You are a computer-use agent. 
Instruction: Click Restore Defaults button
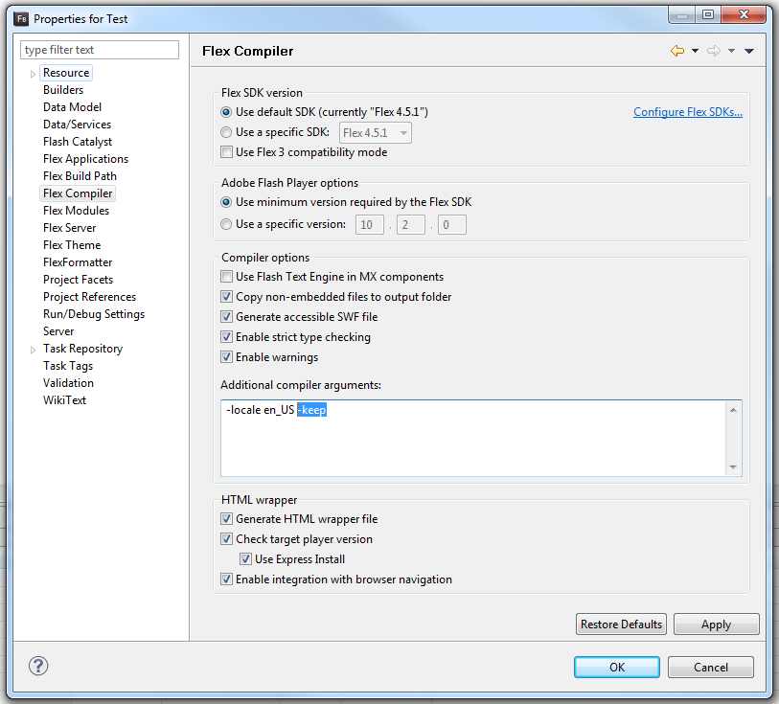pyautogui.click(x=621, y=625)
